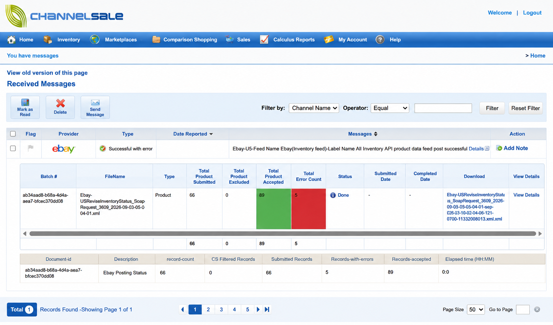
Task: Jump to last page arrow icon
Action: [267, 309]
